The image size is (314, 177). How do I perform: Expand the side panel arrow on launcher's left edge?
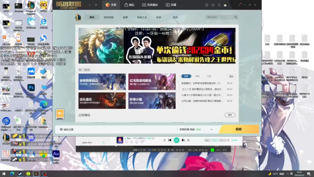pyautogui.click(x=53, y=75)
